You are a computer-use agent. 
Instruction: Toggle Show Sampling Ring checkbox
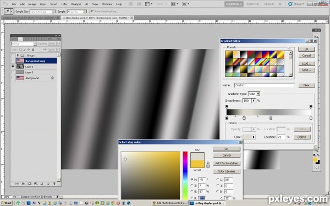92,11
